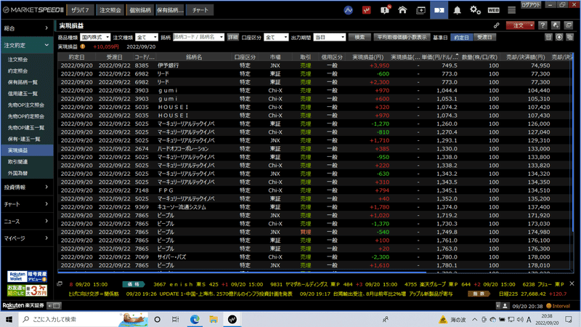Open the notification news icon with badge
Viewport: 581px width, 327px height.
point(385,9)
